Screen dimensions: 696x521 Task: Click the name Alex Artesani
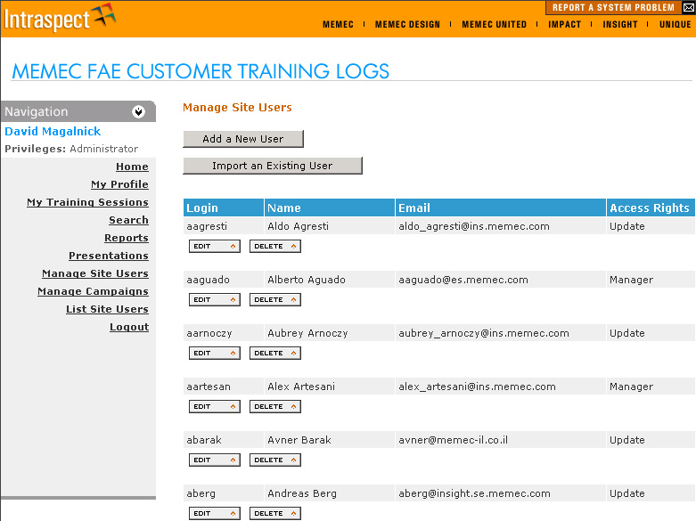301,387
